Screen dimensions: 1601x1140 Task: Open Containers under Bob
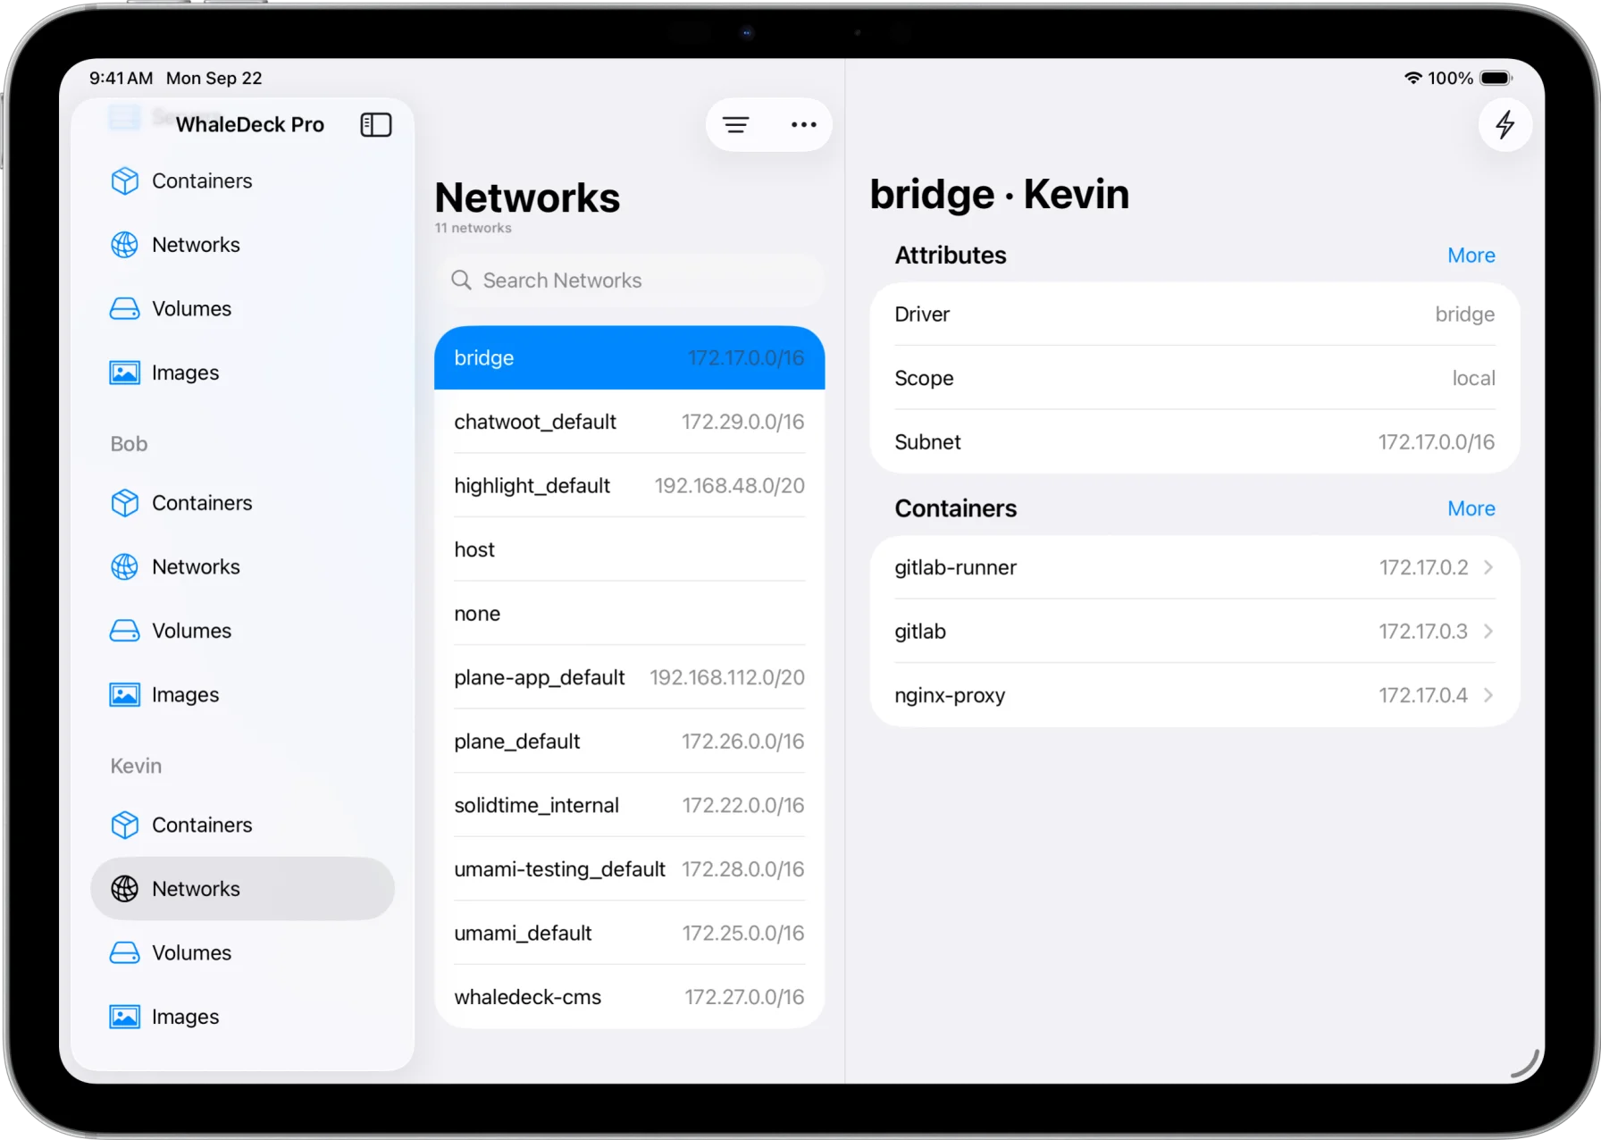tap(202, 503)
